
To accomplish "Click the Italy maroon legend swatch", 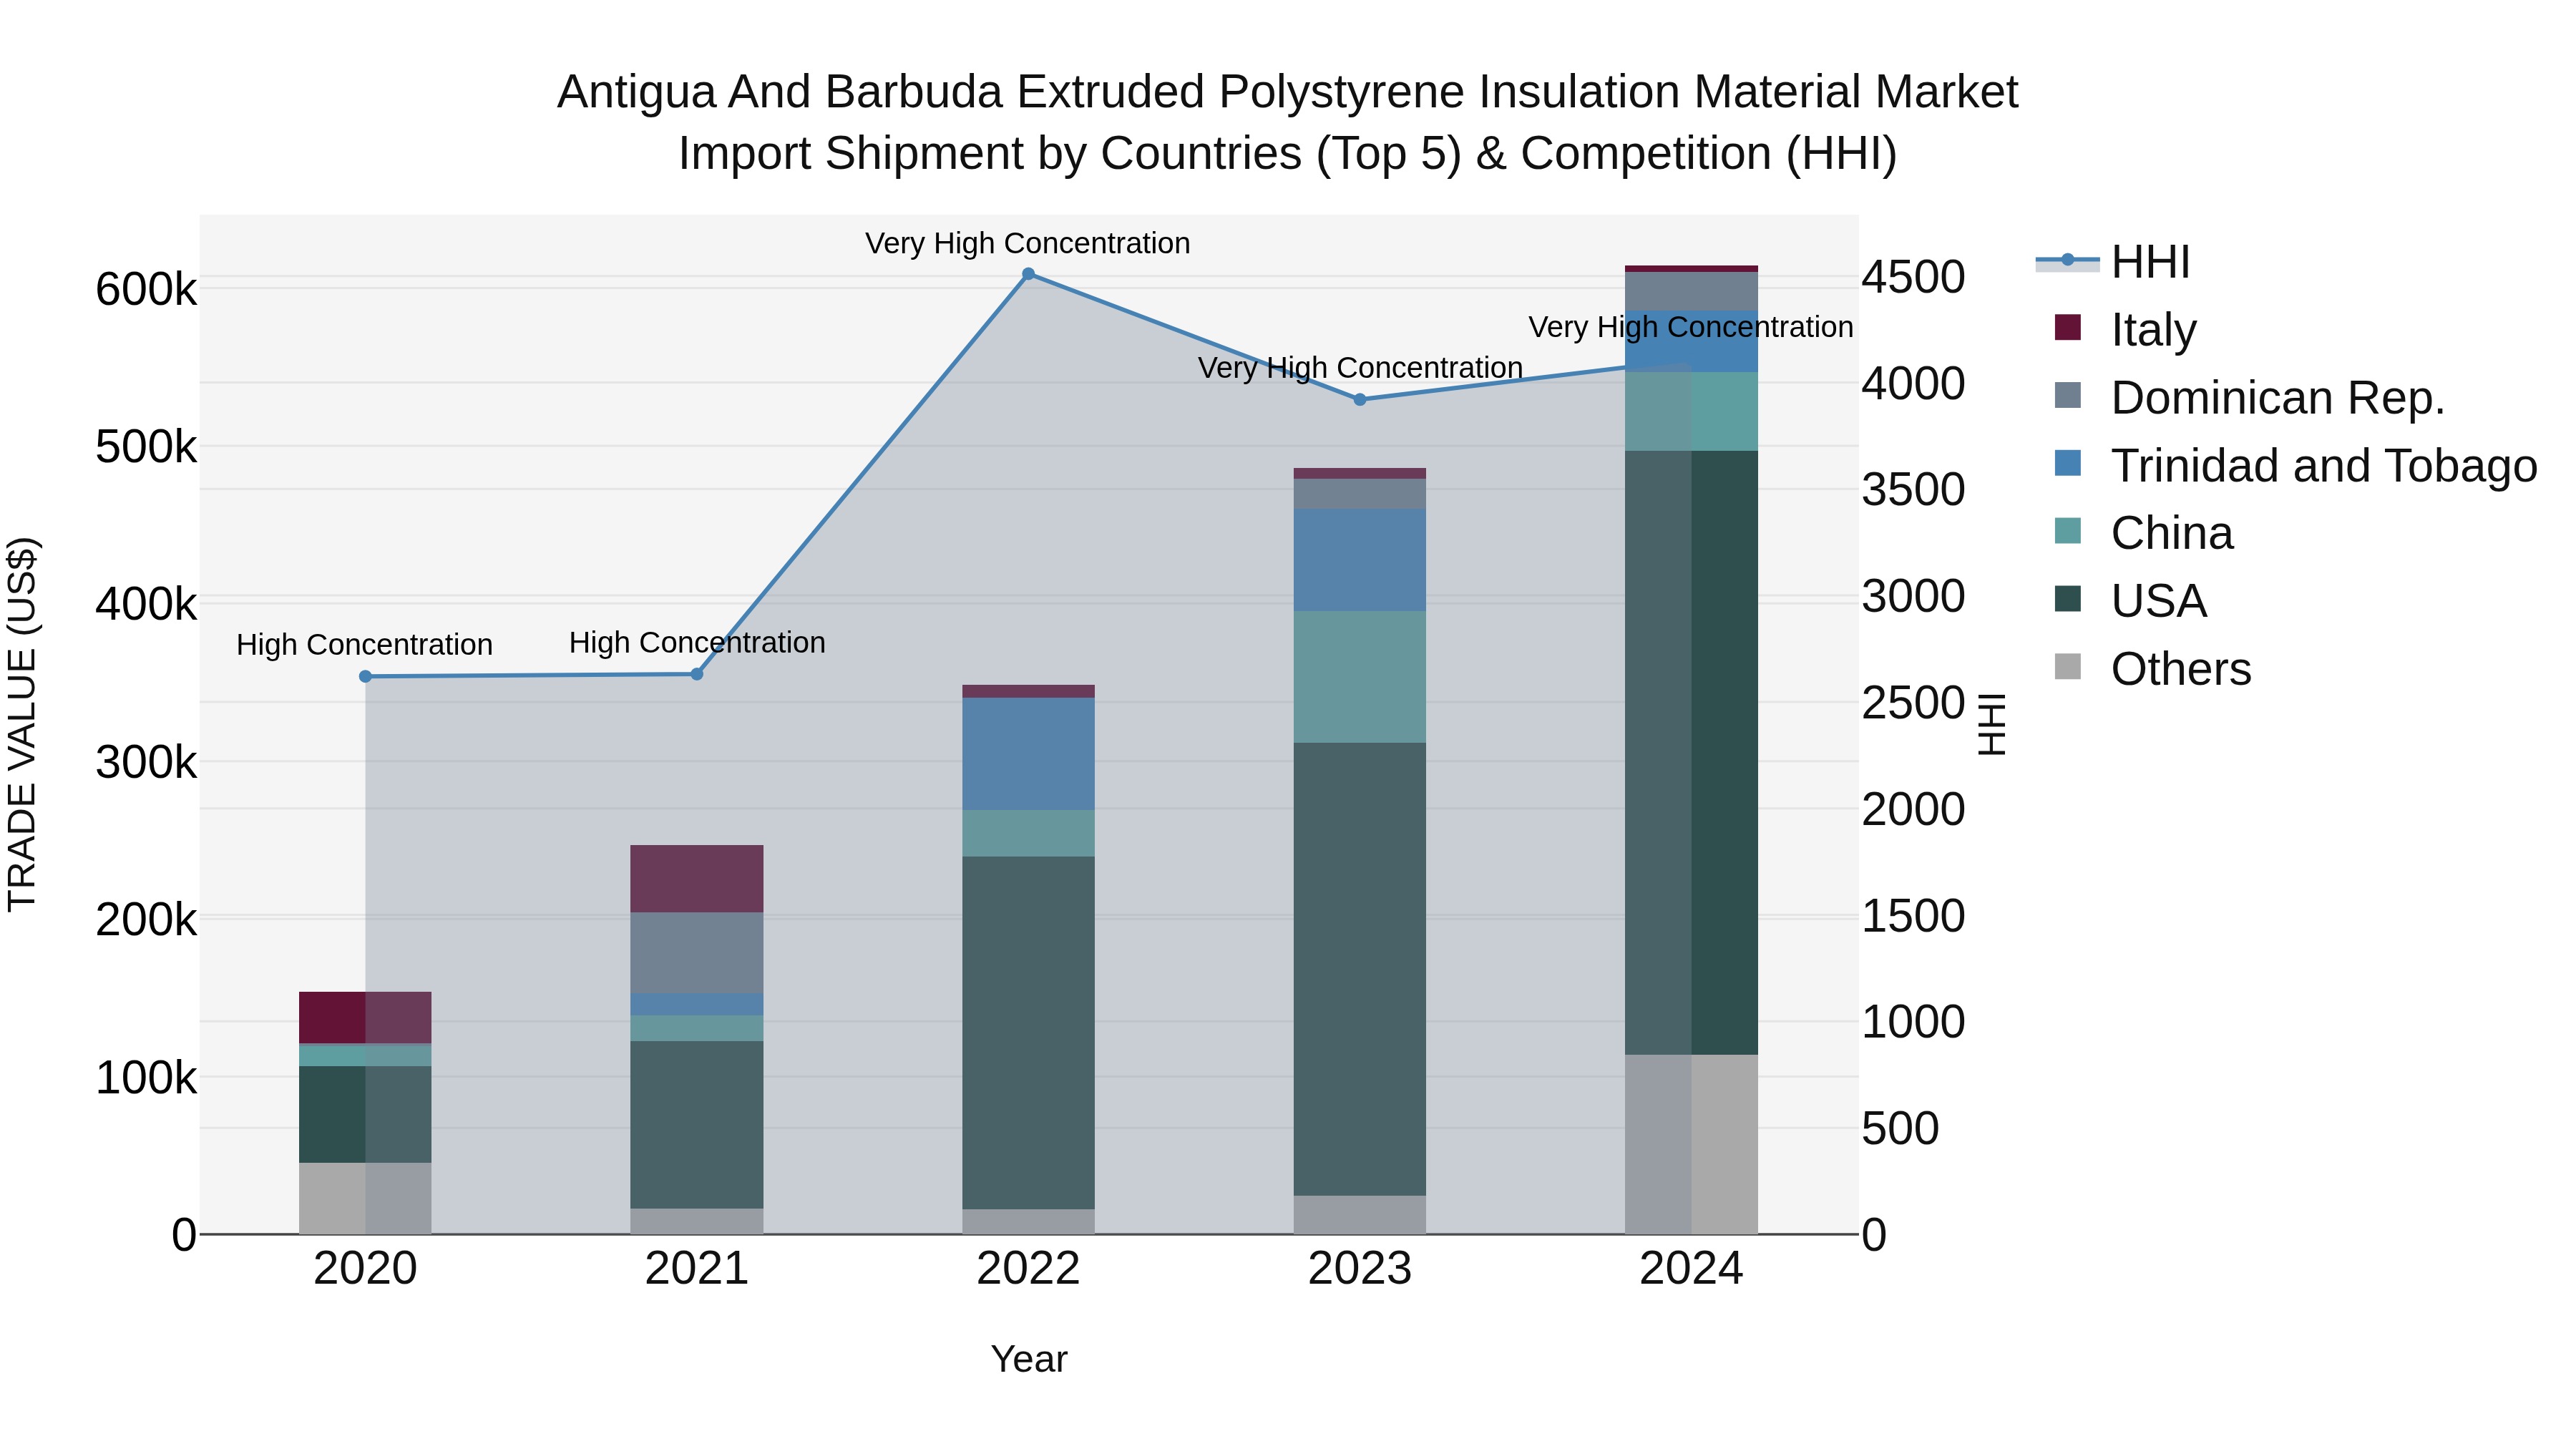I will point(2067,327).
